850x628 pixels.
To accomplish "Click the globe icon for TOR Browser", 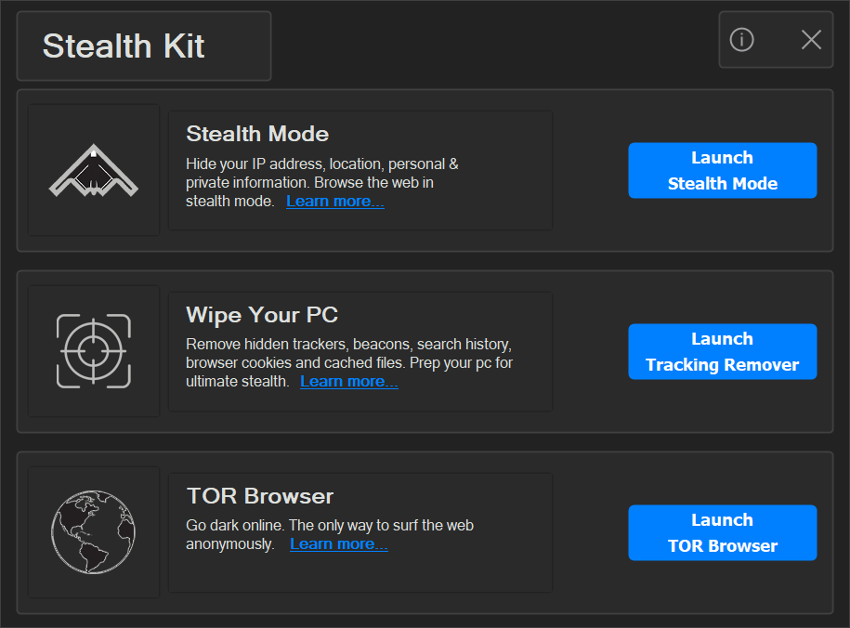I will (93, 532).
